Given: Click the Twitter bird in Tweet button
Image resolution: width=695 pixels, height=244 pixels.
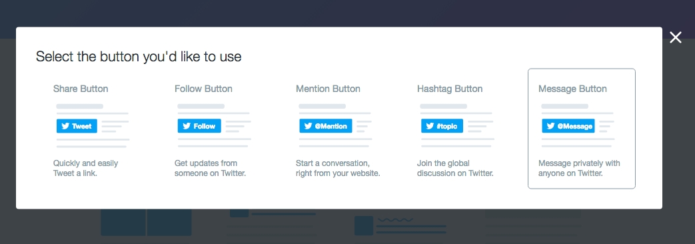Looking at the screenshot, I should click(x=65, y=126).
